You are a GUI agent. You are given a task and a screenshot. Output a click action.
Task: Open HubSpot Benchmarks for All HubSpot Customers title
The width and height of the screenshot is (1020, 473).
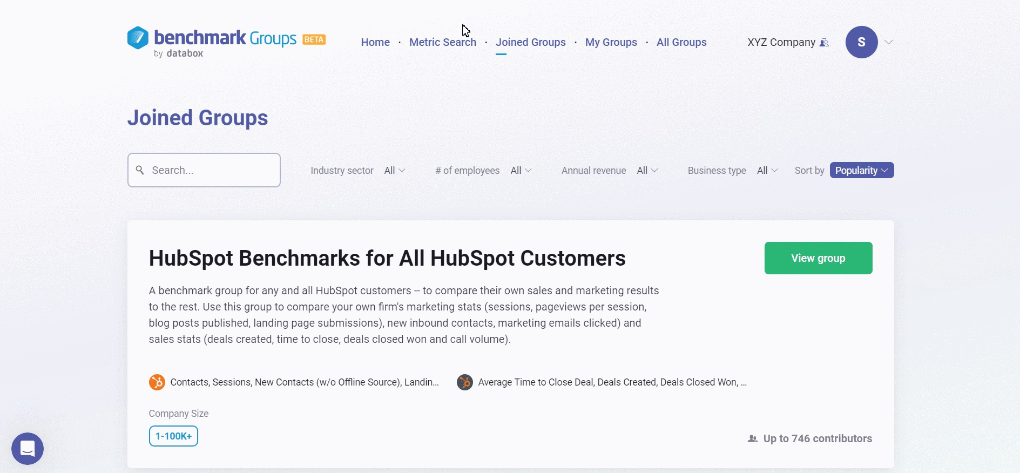click(x=387, y=258)
